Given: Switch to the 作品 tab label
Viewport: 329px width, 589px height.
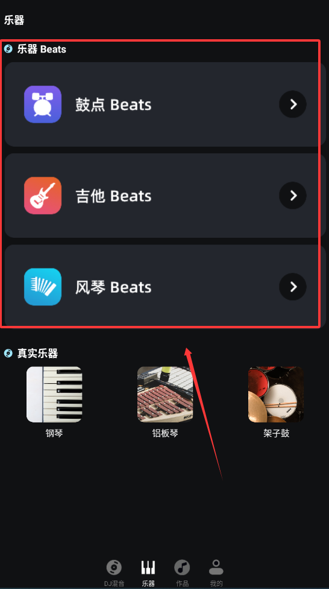Looking at the screenshot, I should 183,584.
